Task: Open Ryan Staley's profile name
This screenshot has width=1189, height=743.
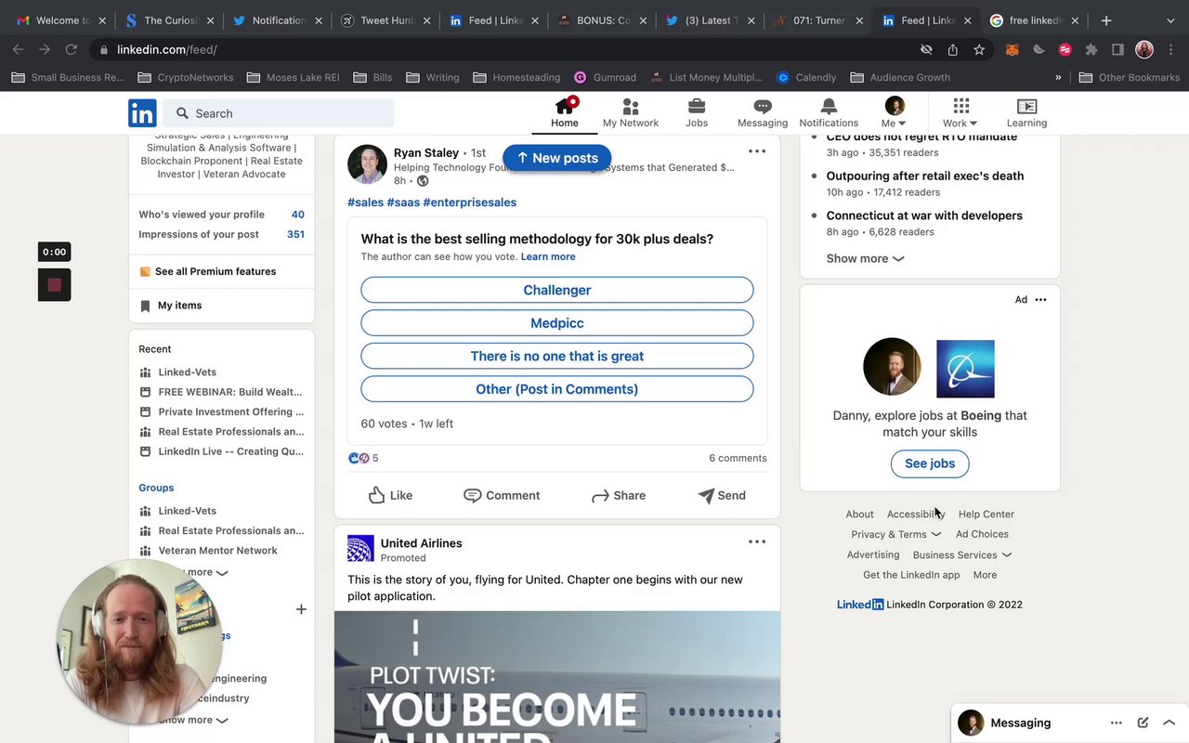Action: (426, 152)
